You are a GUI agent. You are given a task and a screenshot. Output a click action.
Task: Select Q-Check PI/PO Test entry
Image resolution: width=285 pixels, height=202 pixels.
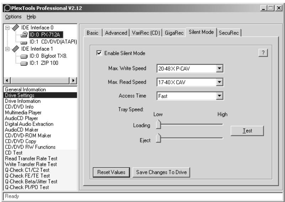[x=40, y=187]
